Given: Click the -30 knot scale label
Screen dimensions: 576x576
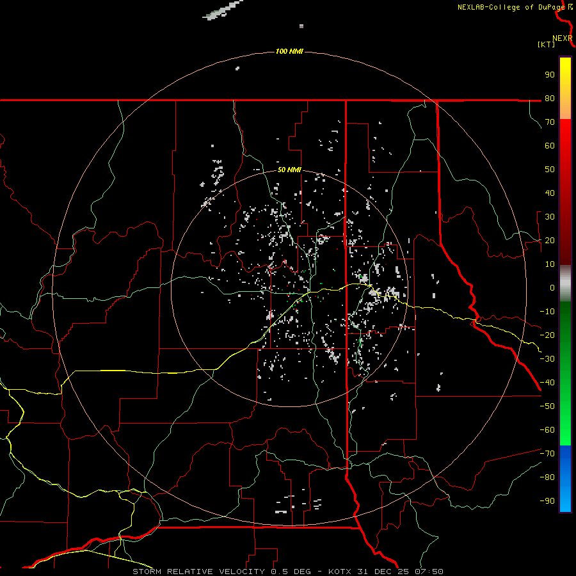Looking at the screenshot, I should point(547,359).
